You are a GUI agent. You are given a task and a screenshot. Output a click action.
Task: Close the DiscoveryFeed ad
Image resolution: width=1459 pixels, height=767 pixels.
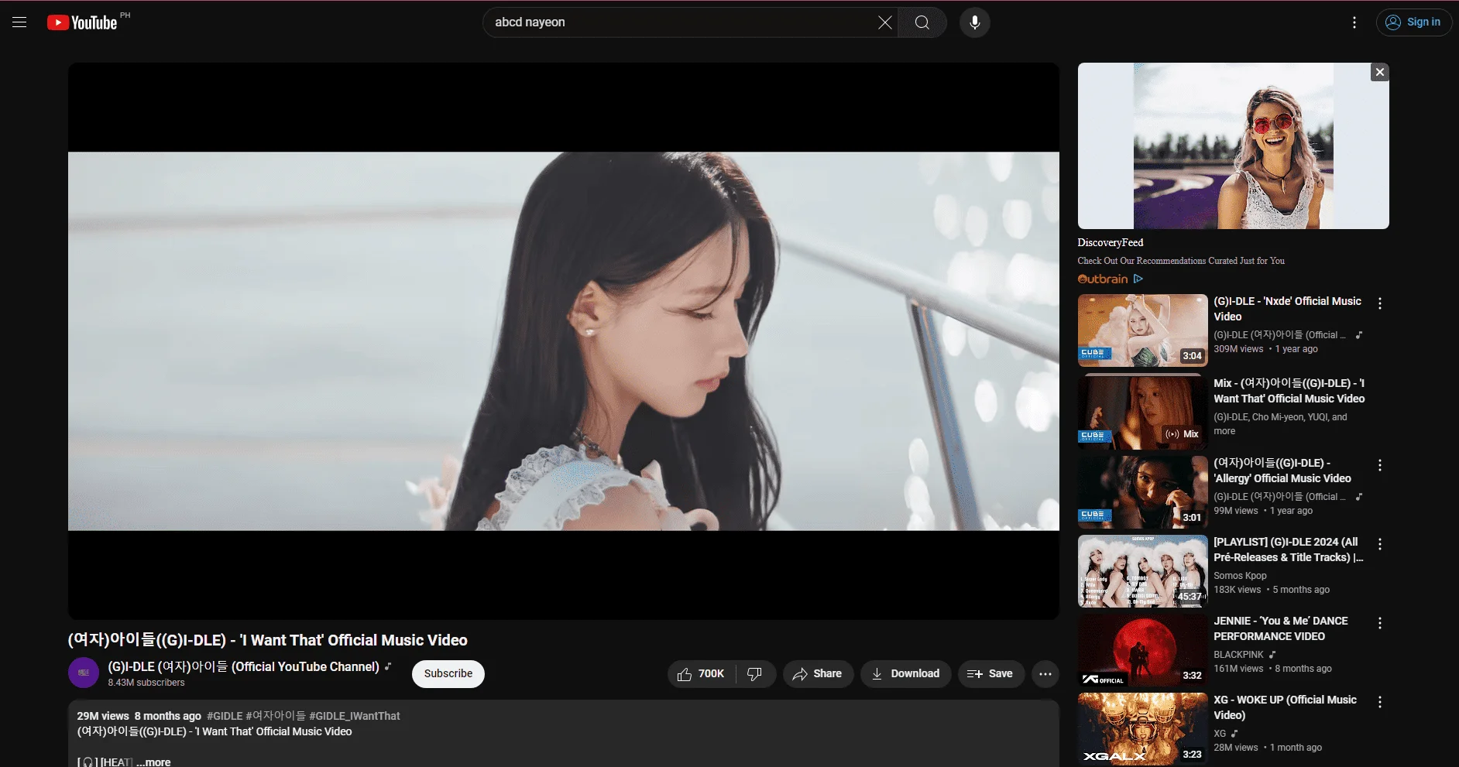point(1380,72)
